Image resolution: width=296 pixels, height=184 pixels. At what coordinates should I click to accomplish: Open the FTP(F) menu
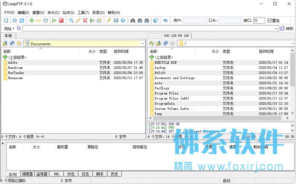[x=9, y=13]
